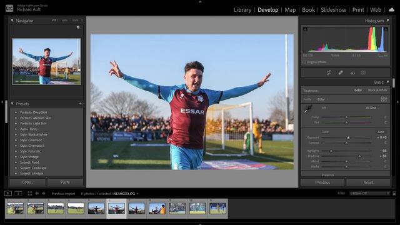
Task: Hide the right panel group arrow
Action: coord(397,102)
